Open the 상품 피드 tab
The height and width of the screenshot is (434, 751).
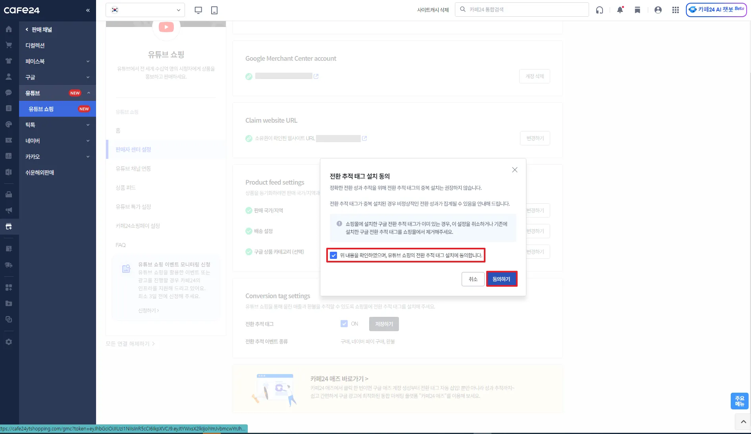pos(166,187)
